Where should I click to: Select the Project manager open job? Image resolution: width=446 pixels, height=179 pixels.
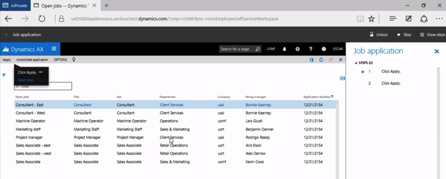pos(29,137)
